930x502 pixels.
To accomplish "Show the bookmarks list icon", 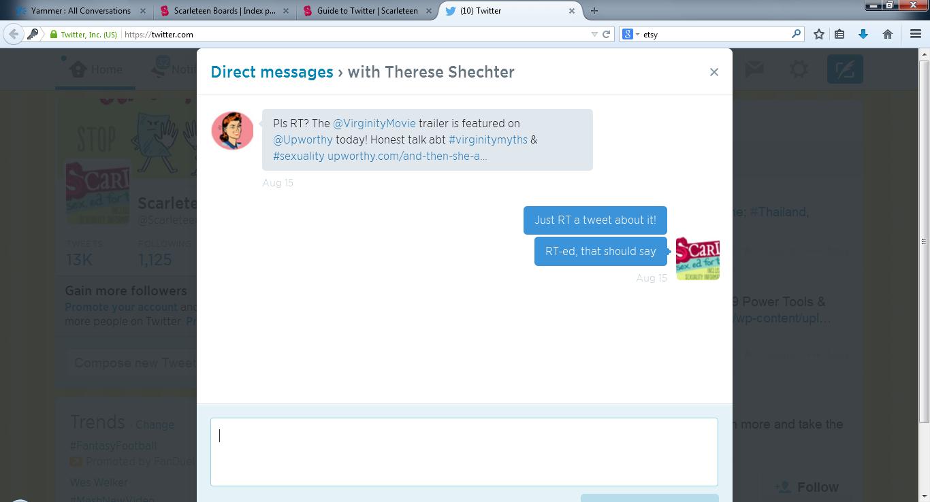I will pos(839,34).
